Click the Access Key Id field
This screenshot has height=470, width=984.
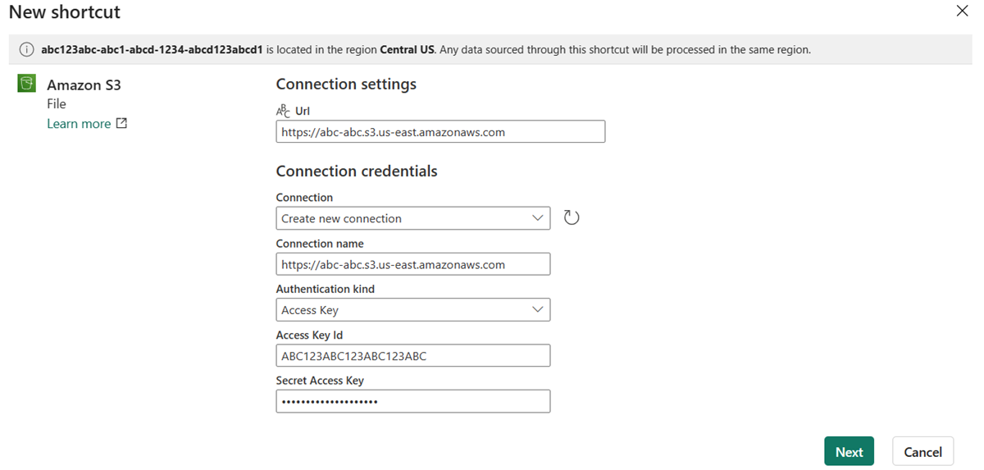412,356
